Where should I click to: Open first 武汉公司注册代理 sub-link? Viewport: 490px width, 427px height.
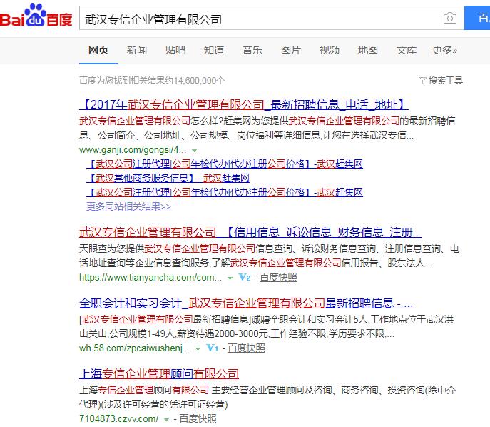click(x=225, y=164)
